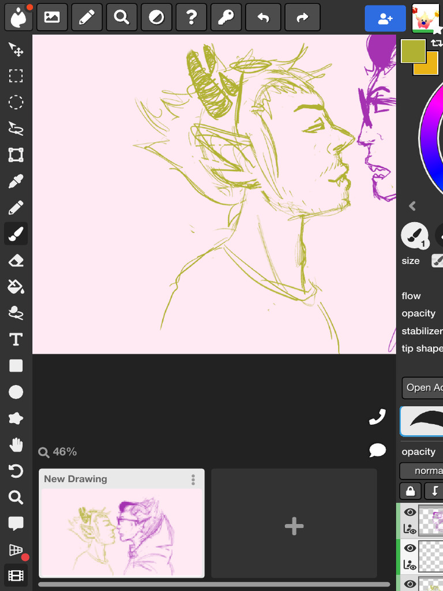Toggle the layer lock button
Viewport: 443px width, 591px height.
pyautogui.click(x=410, y=491)
